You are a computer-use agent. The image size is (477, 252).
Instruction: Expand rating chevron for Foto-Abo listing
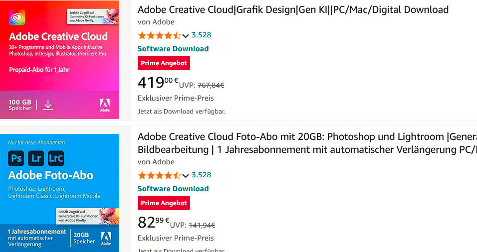[186, 176]
